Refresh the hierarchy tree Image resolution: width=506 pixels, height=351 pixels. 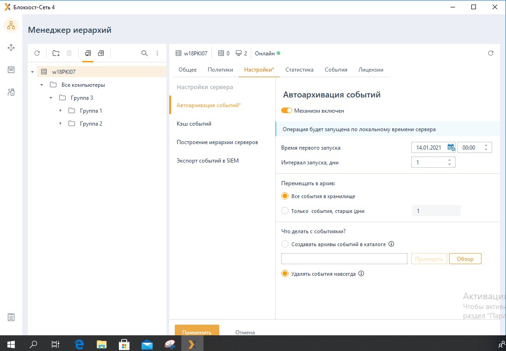(37, 53)
